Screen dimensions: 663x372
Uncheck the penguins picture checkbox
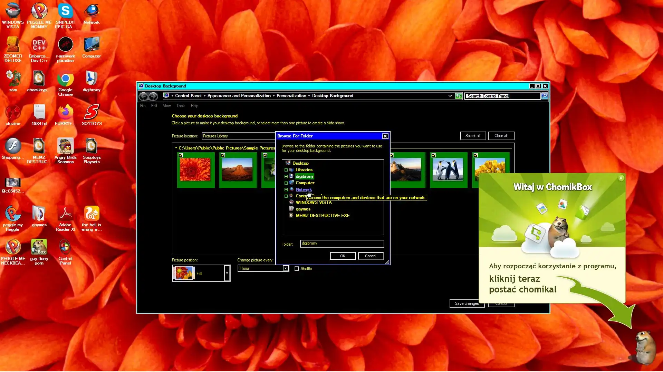[x=434, y=155]
